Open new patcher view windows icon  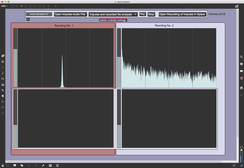pyautogui.click(x=22, y=165)
